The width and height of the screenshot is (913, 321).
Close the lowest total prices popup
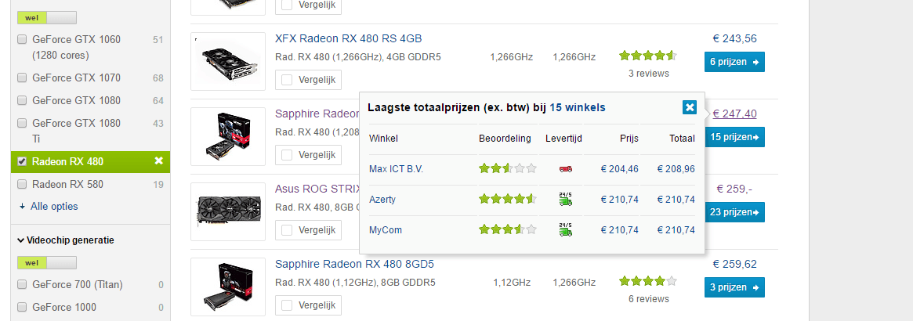tap(690, 107)
